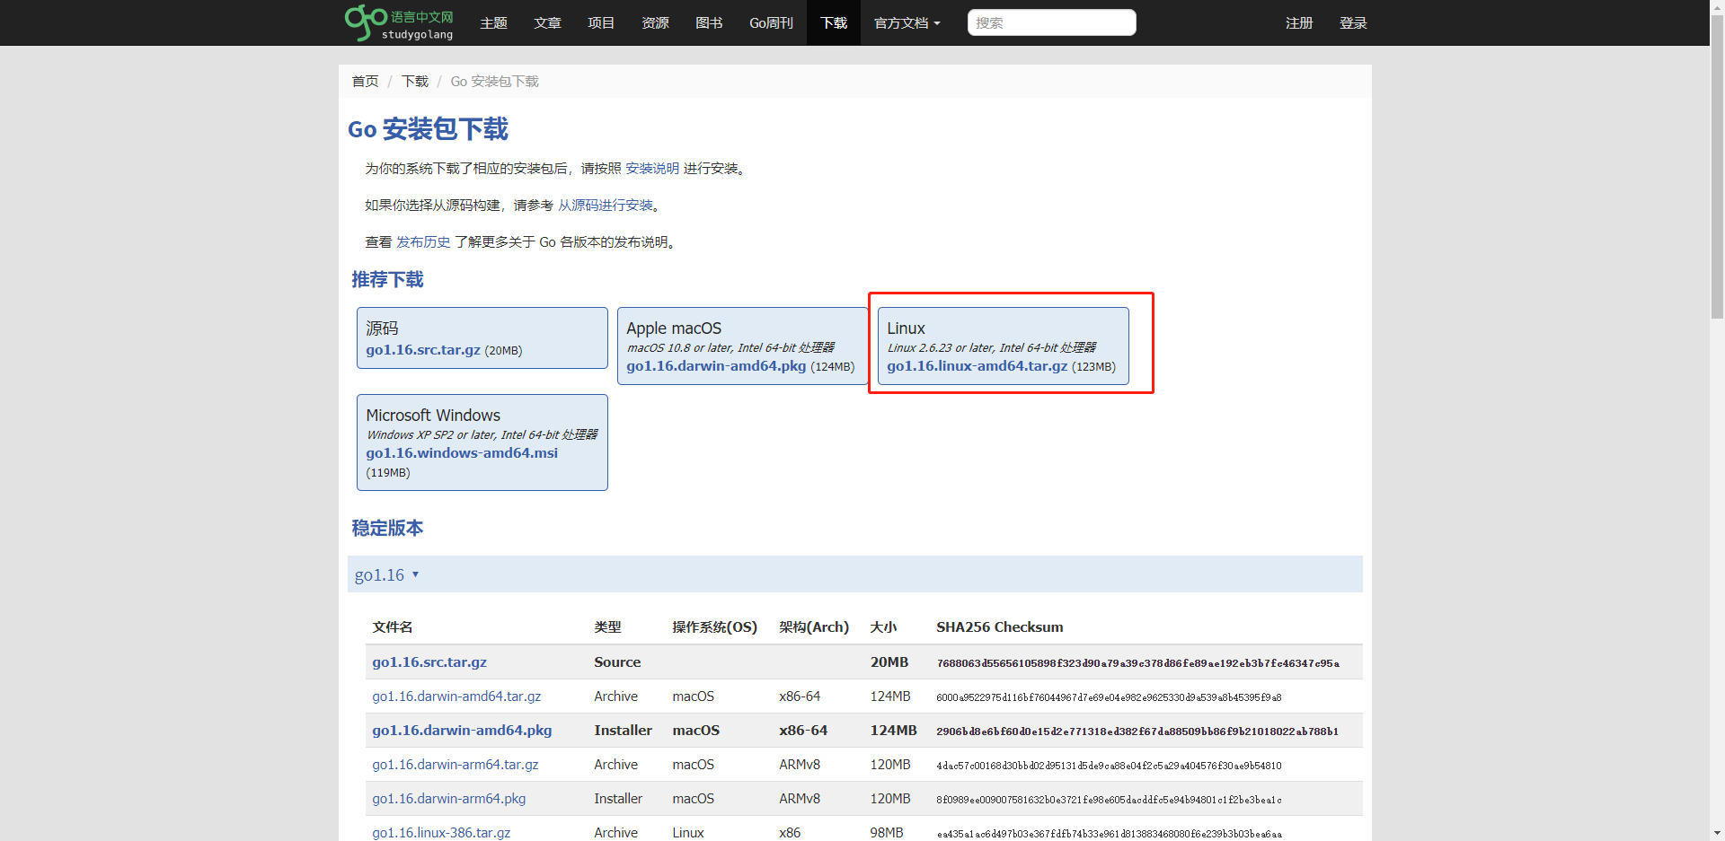
Task: Click go1.16.darwin-amd64.pkg table link
Action: pyautogui.click(x=462, y=730)
